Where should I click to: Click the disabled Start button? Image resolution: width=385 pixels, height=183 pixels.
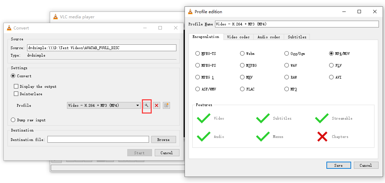140,153
